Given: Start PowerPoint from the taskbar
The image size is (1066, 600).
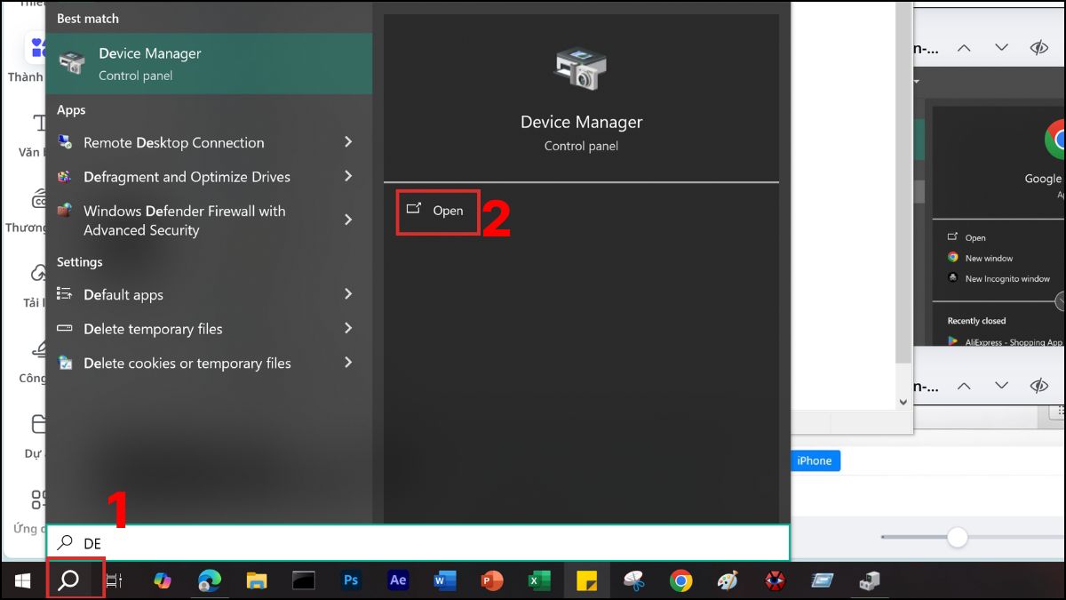Looking at the screenshot, I should tap(491, 580).
